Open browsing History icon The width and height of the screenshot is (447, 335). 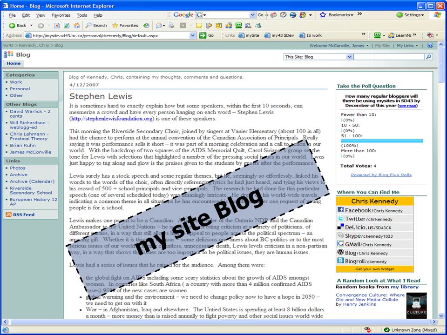(146, 26)
